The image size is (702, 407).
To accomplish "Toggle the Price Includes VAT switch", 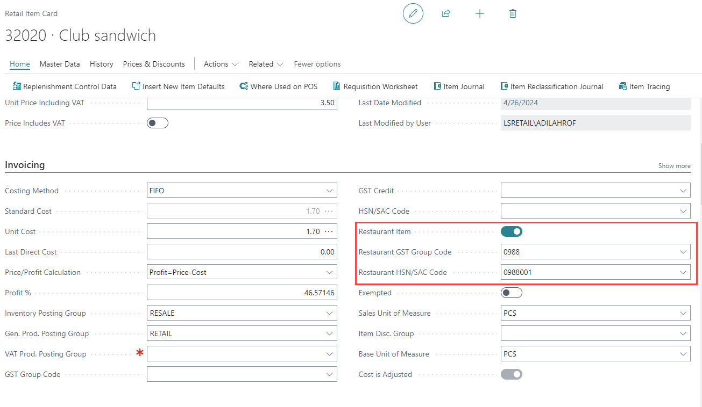I will [158, 123].
